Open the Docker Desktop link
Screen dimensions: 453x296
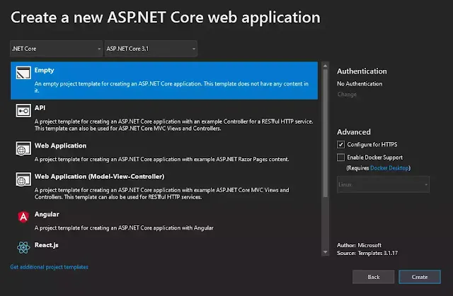point(390,168)
